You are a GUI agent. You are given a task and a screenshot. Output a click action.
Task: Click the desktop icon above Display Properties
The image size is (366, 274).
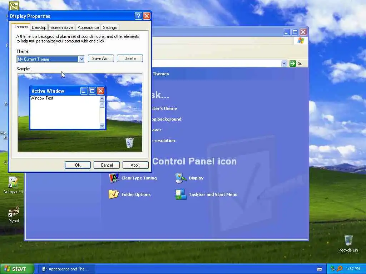pos(14,6)
